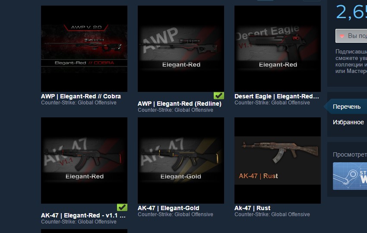Image resolution: width=367 pixels, height=233 pixels.
Task: Click the heart icon on subscribe button
Action: [x=342, y=36]
